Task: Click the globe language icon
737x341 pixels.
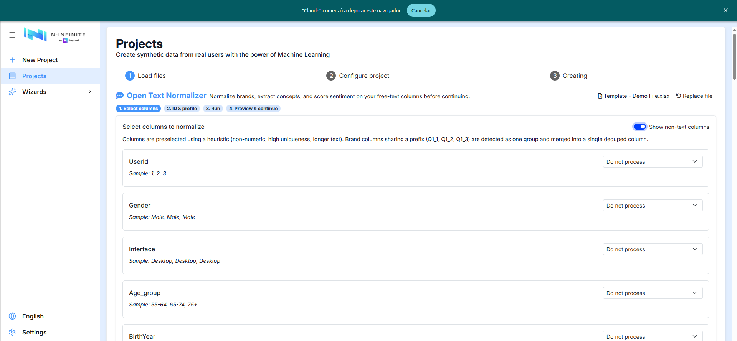Action: [x=12, y=316]
